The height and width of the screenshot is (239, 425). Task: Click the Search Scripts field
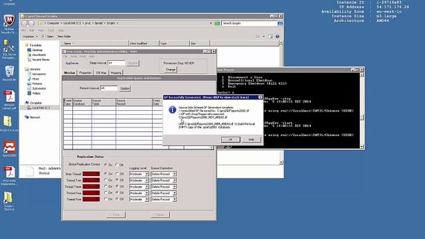(250, 23)
